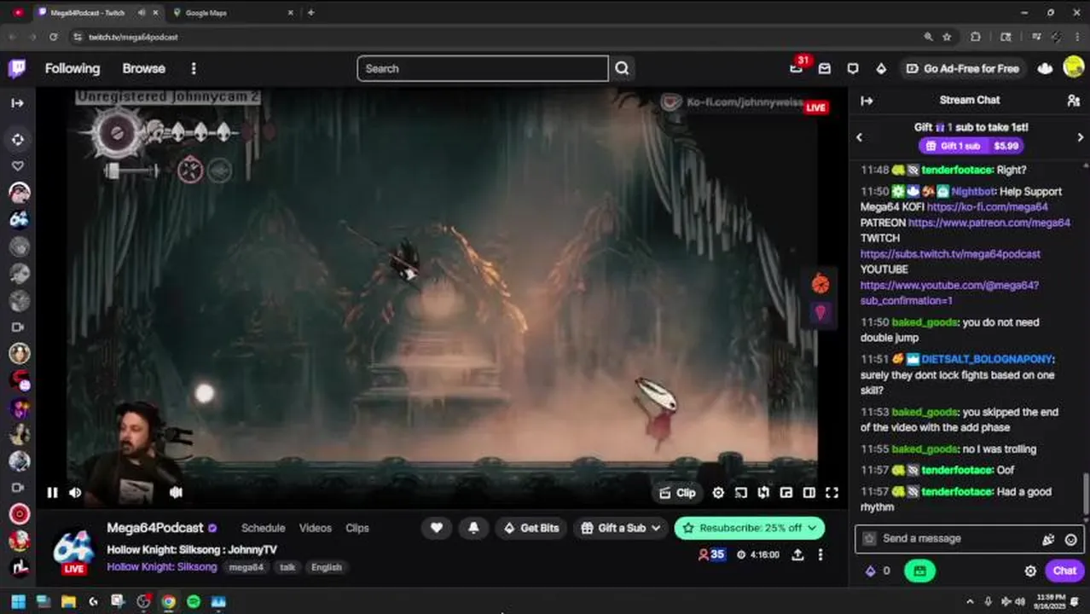Image resolution: width=1090 pixels, height=614 pixels.
Task: Open video player settings gear
Action: (718, 493)
